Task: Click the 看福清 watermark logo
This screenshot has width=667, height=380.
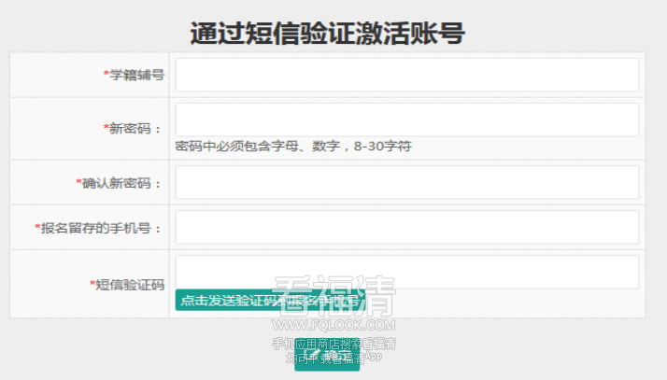Action: coord(333,296)
